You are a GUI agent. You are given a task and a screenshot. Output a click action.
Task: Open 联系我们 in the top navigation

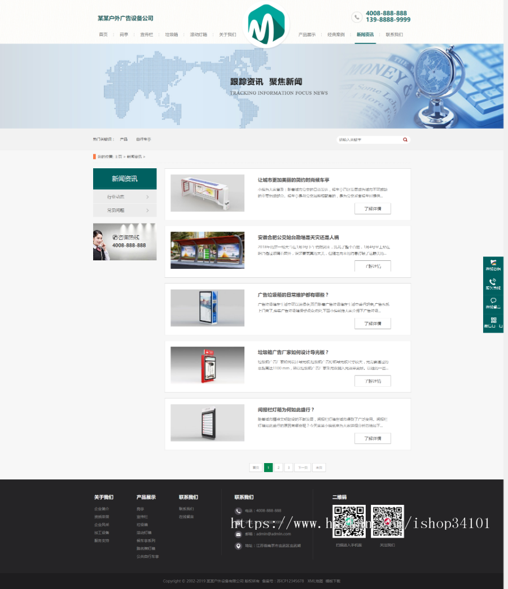(394, 34)
